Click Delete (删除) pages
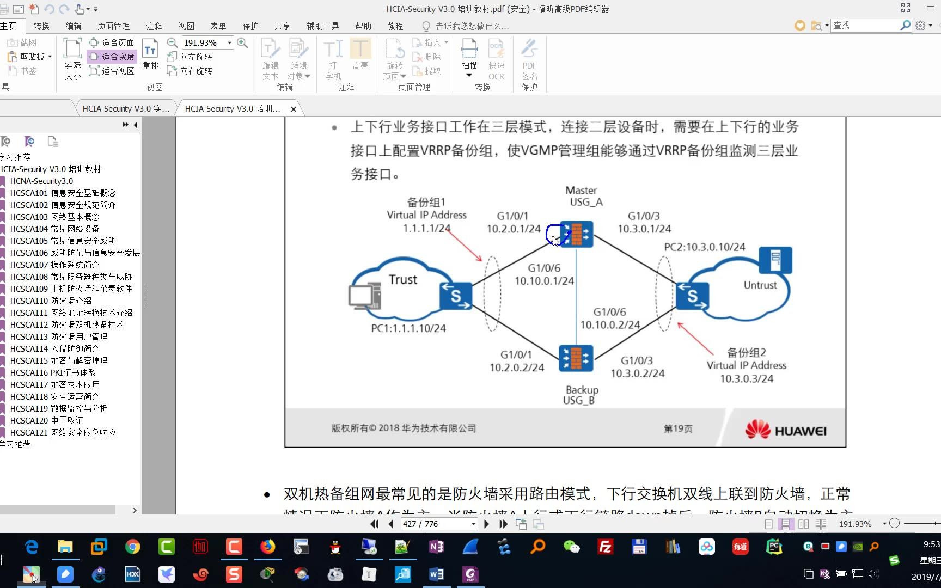Image resolution: width=941 pixels, height=588 pixels. coord(426,57)
